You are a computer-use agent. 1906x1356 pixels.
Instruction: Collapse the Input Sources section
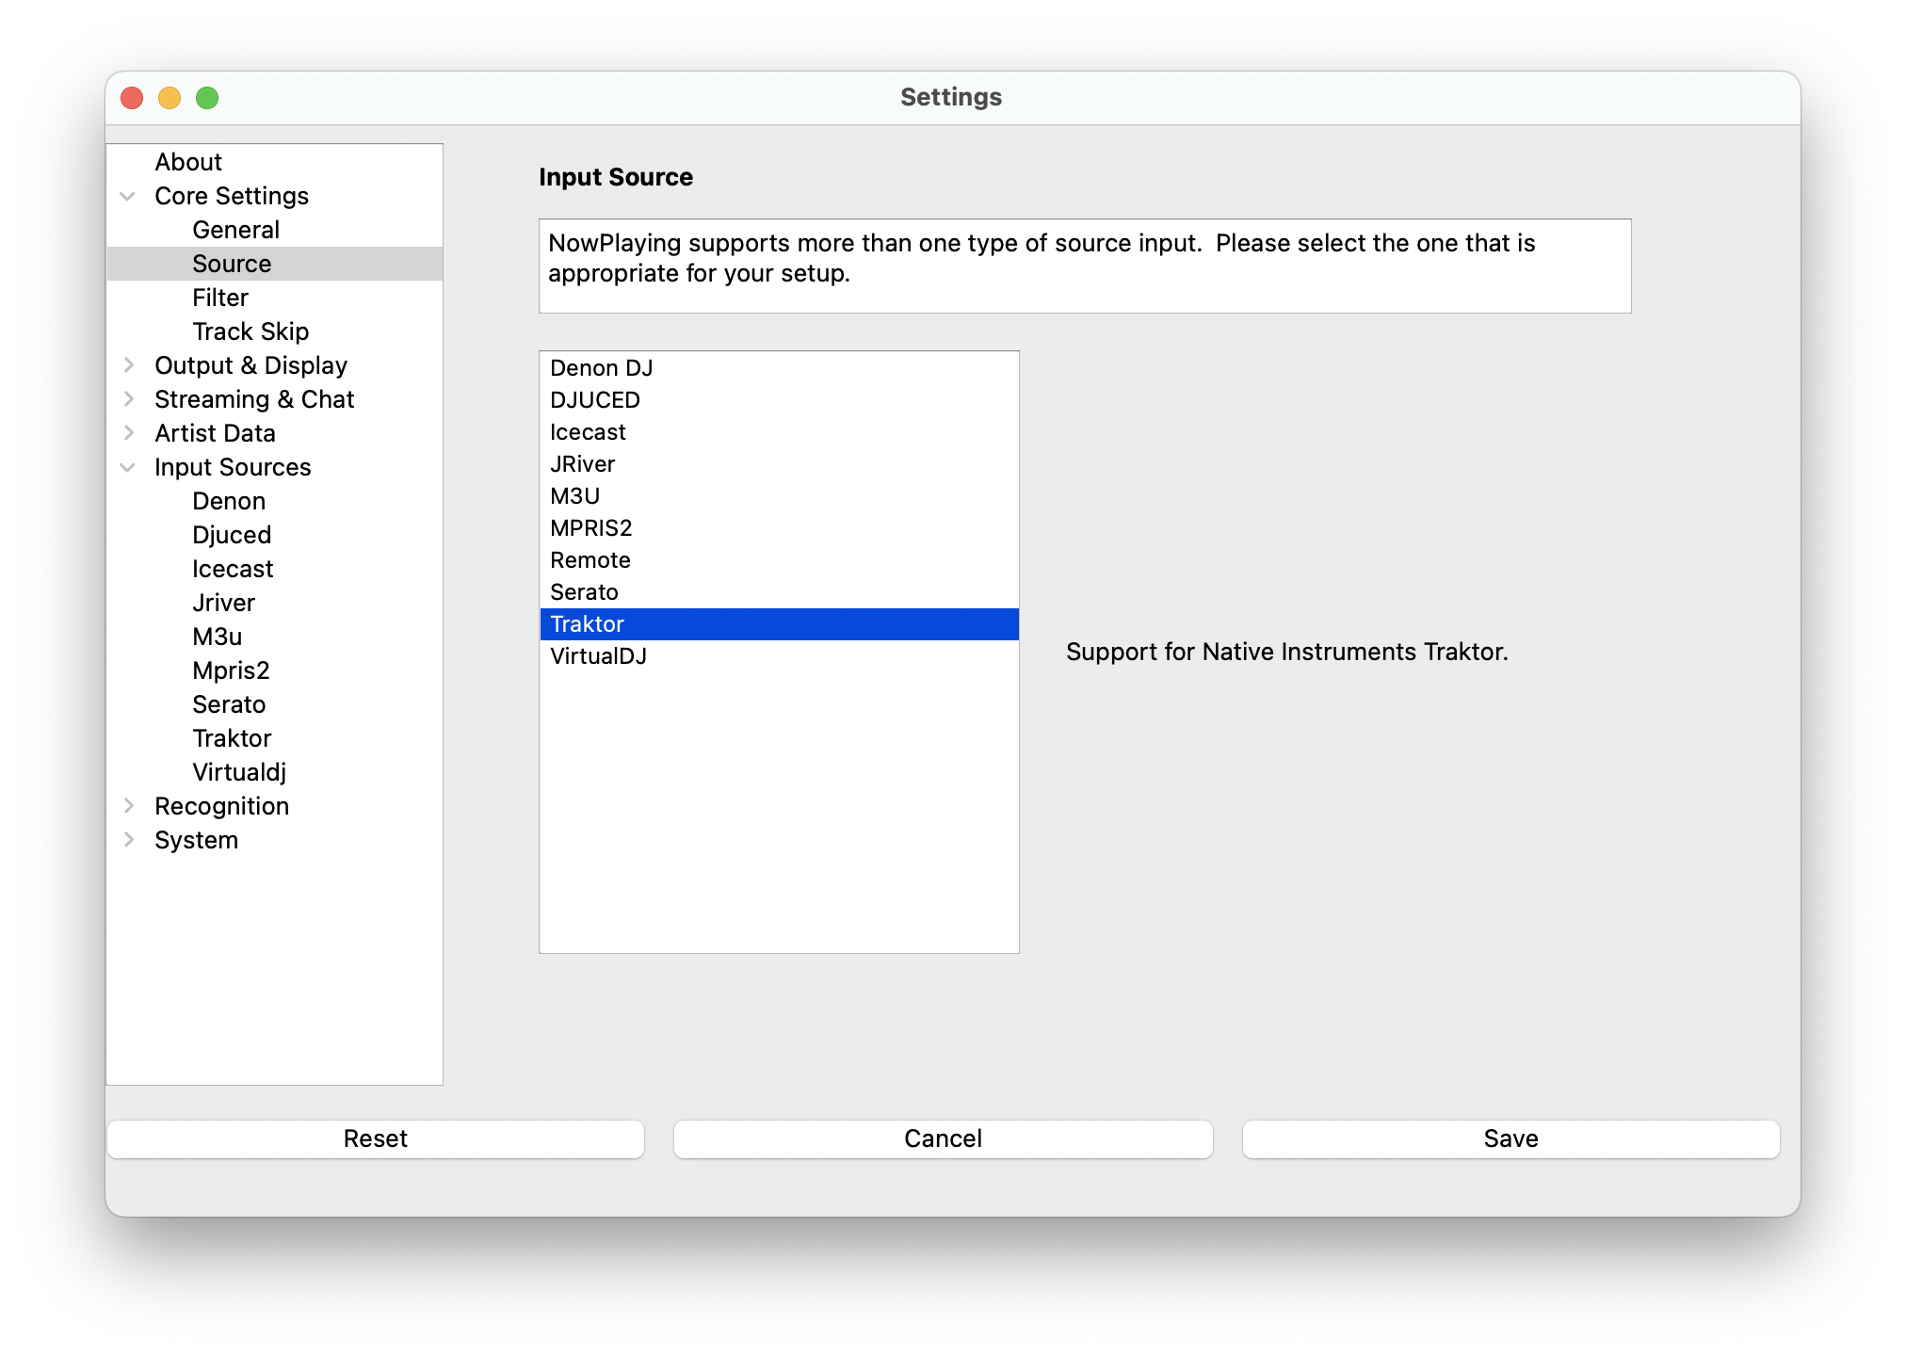coord(130,466)
